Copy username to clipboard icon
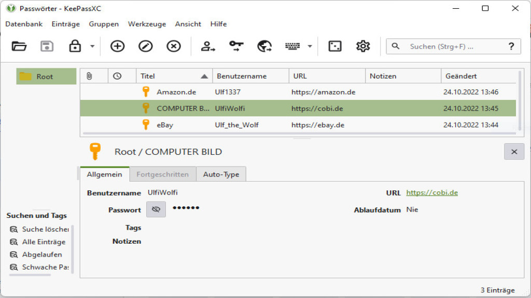The height and width of the screenshot is (298, 531). (208, 46)
